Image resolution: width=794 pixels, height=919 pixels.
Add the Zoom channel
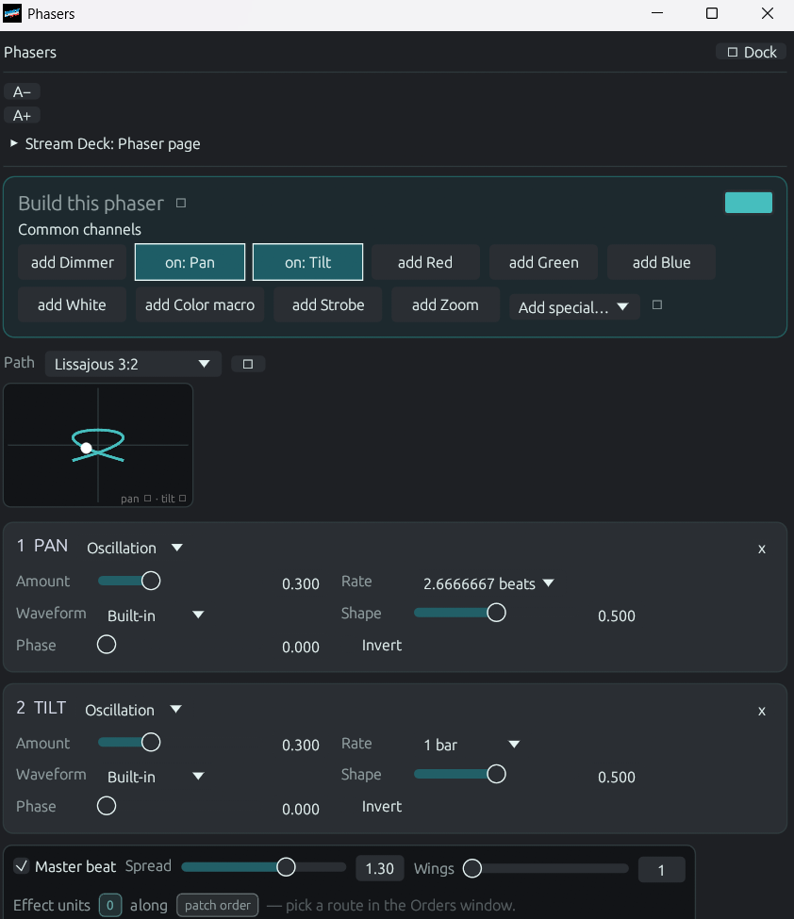point(445,304)
